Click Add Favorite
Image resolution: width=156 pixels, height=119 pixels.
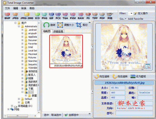(136, 19)
